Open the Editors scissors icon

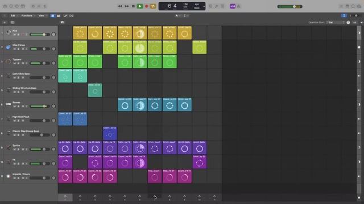click(x=45, y=6)
